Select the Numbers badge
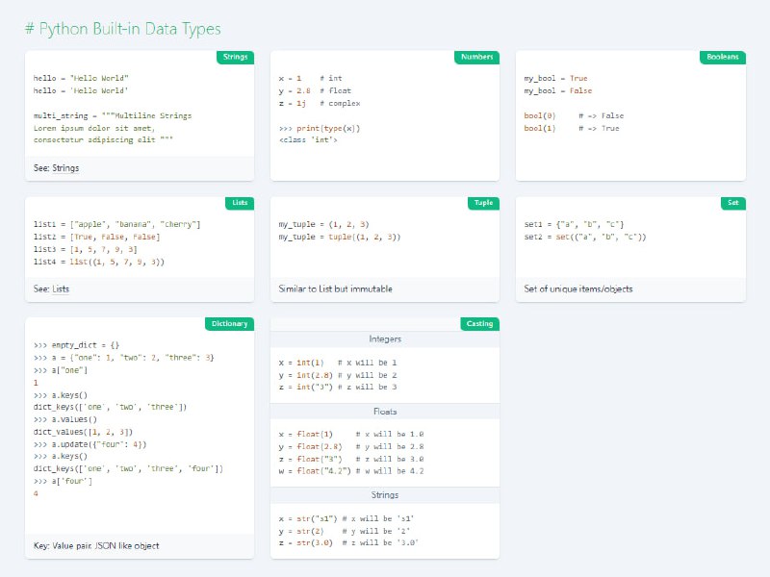The width and height of the screenshot is (770, 577). coord(478,57)
